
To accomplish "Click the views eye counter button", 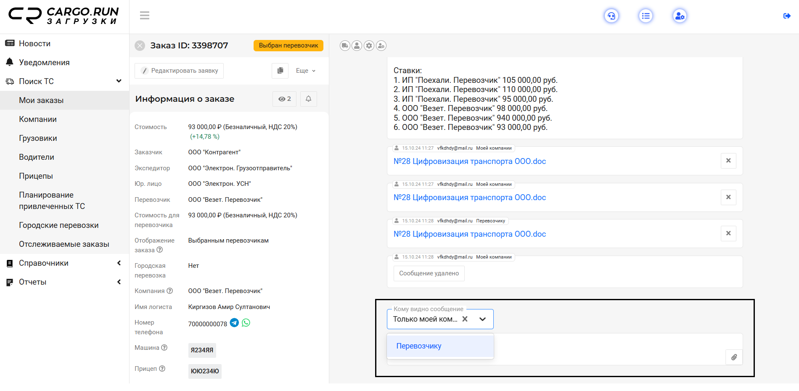I will click(x=285, y=99).
